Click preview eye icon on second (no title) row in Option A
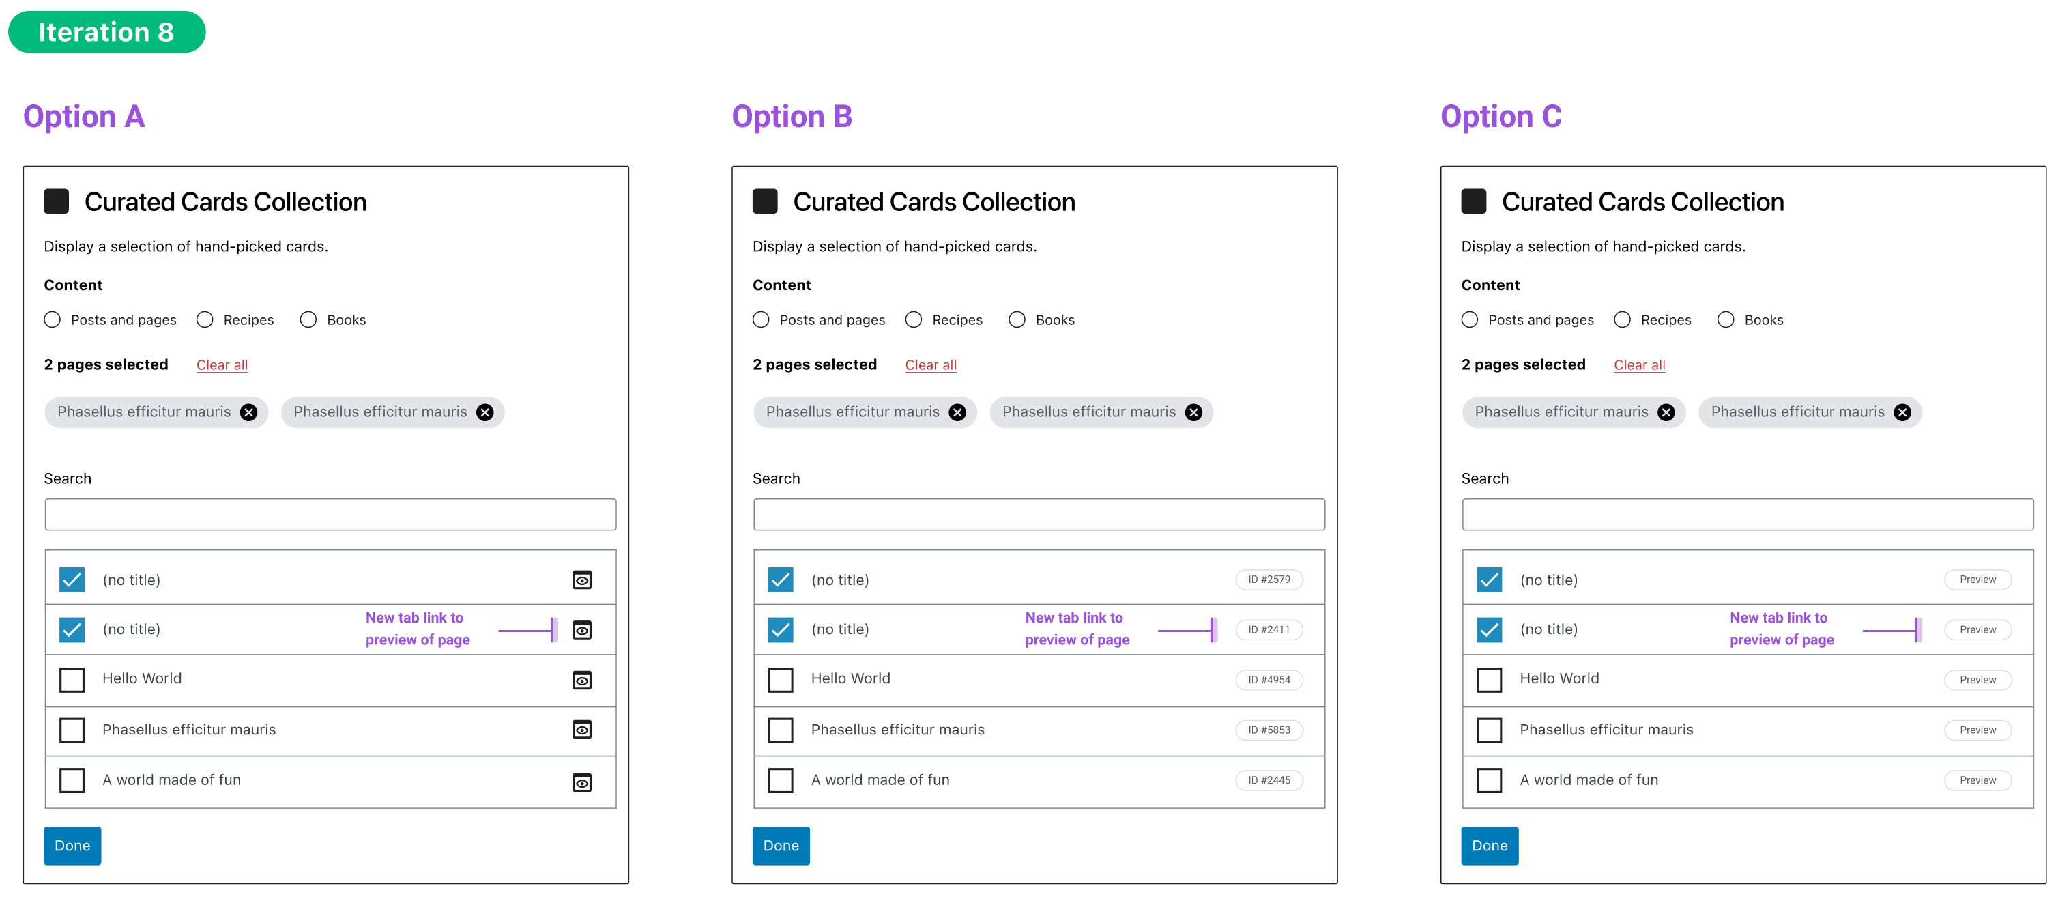The width and height of the screenshot is (2058, 901). pos(583,629)
